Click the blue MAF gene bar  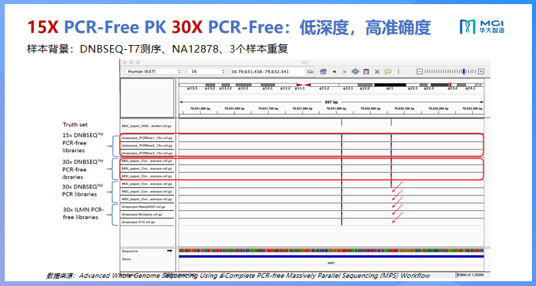point(331,256)
